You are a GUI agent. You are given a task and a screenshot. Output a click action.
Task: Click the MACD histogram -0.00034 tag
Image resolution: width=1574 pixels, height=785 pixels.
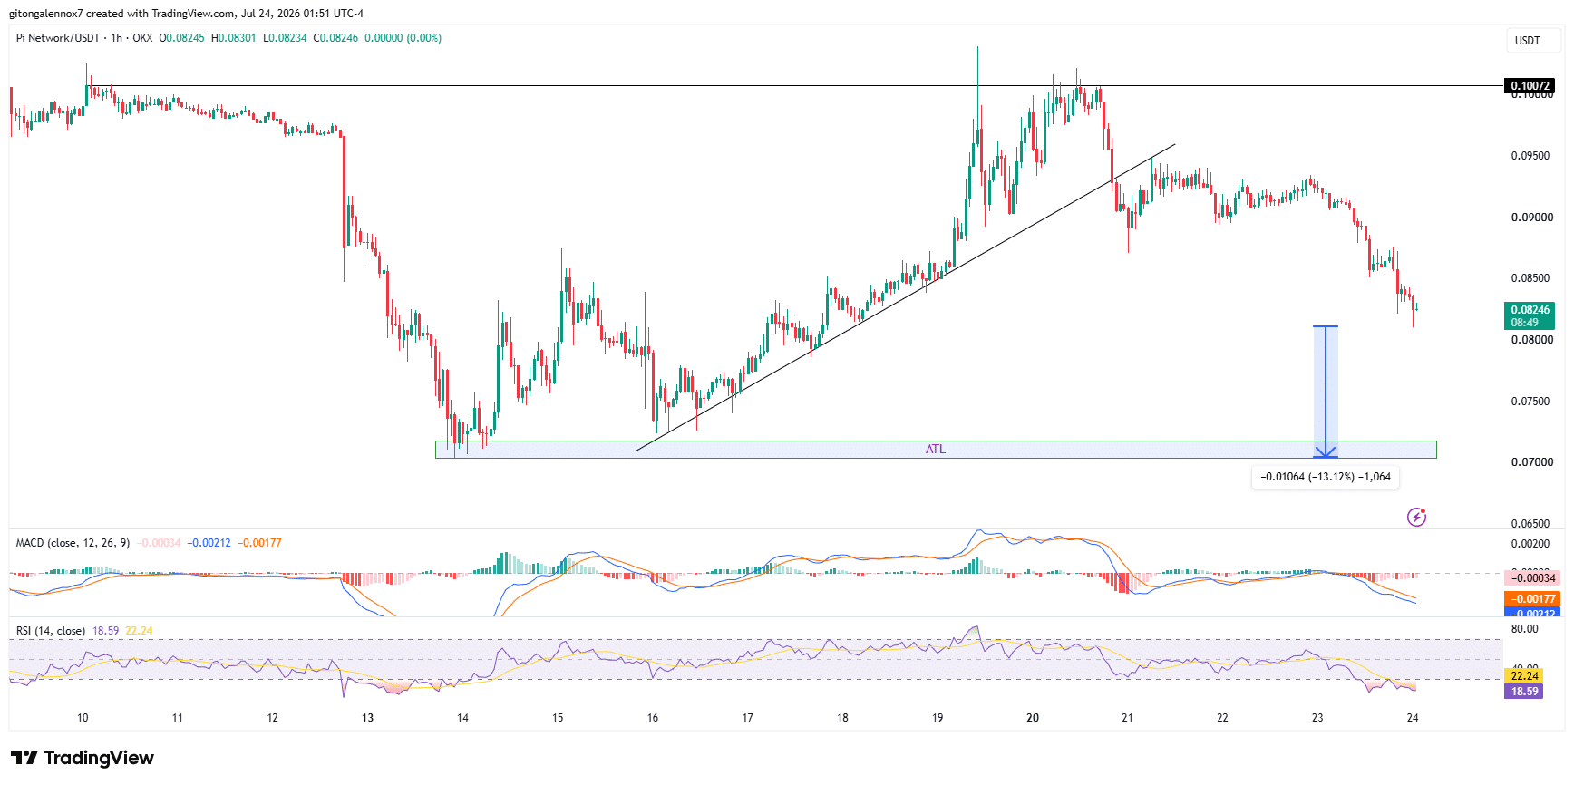click(1532, 577)
